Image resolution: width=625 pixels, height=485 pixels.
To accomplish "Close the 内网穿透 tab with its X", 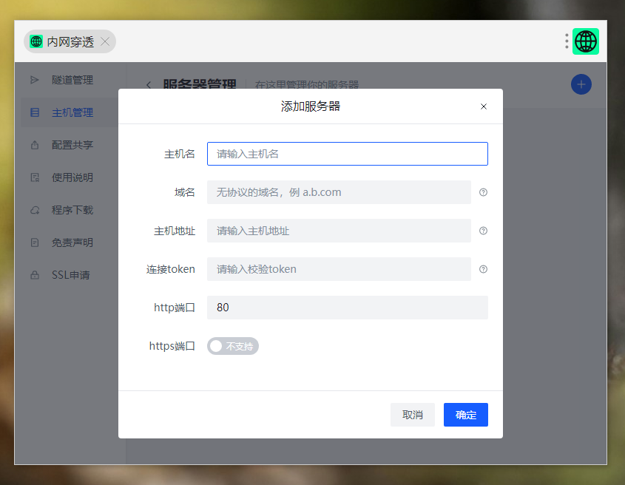I will tap(105, 41).
